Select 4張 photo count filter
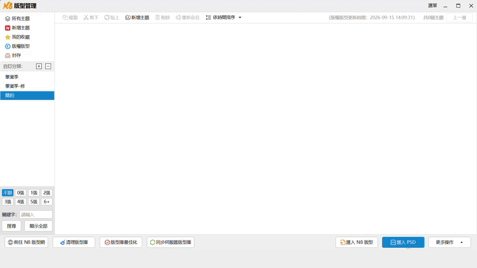 21,202
